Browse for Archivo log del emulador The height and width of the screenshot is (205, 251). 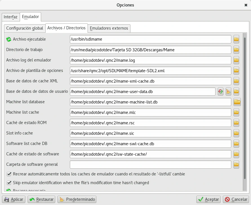[236, 60]
